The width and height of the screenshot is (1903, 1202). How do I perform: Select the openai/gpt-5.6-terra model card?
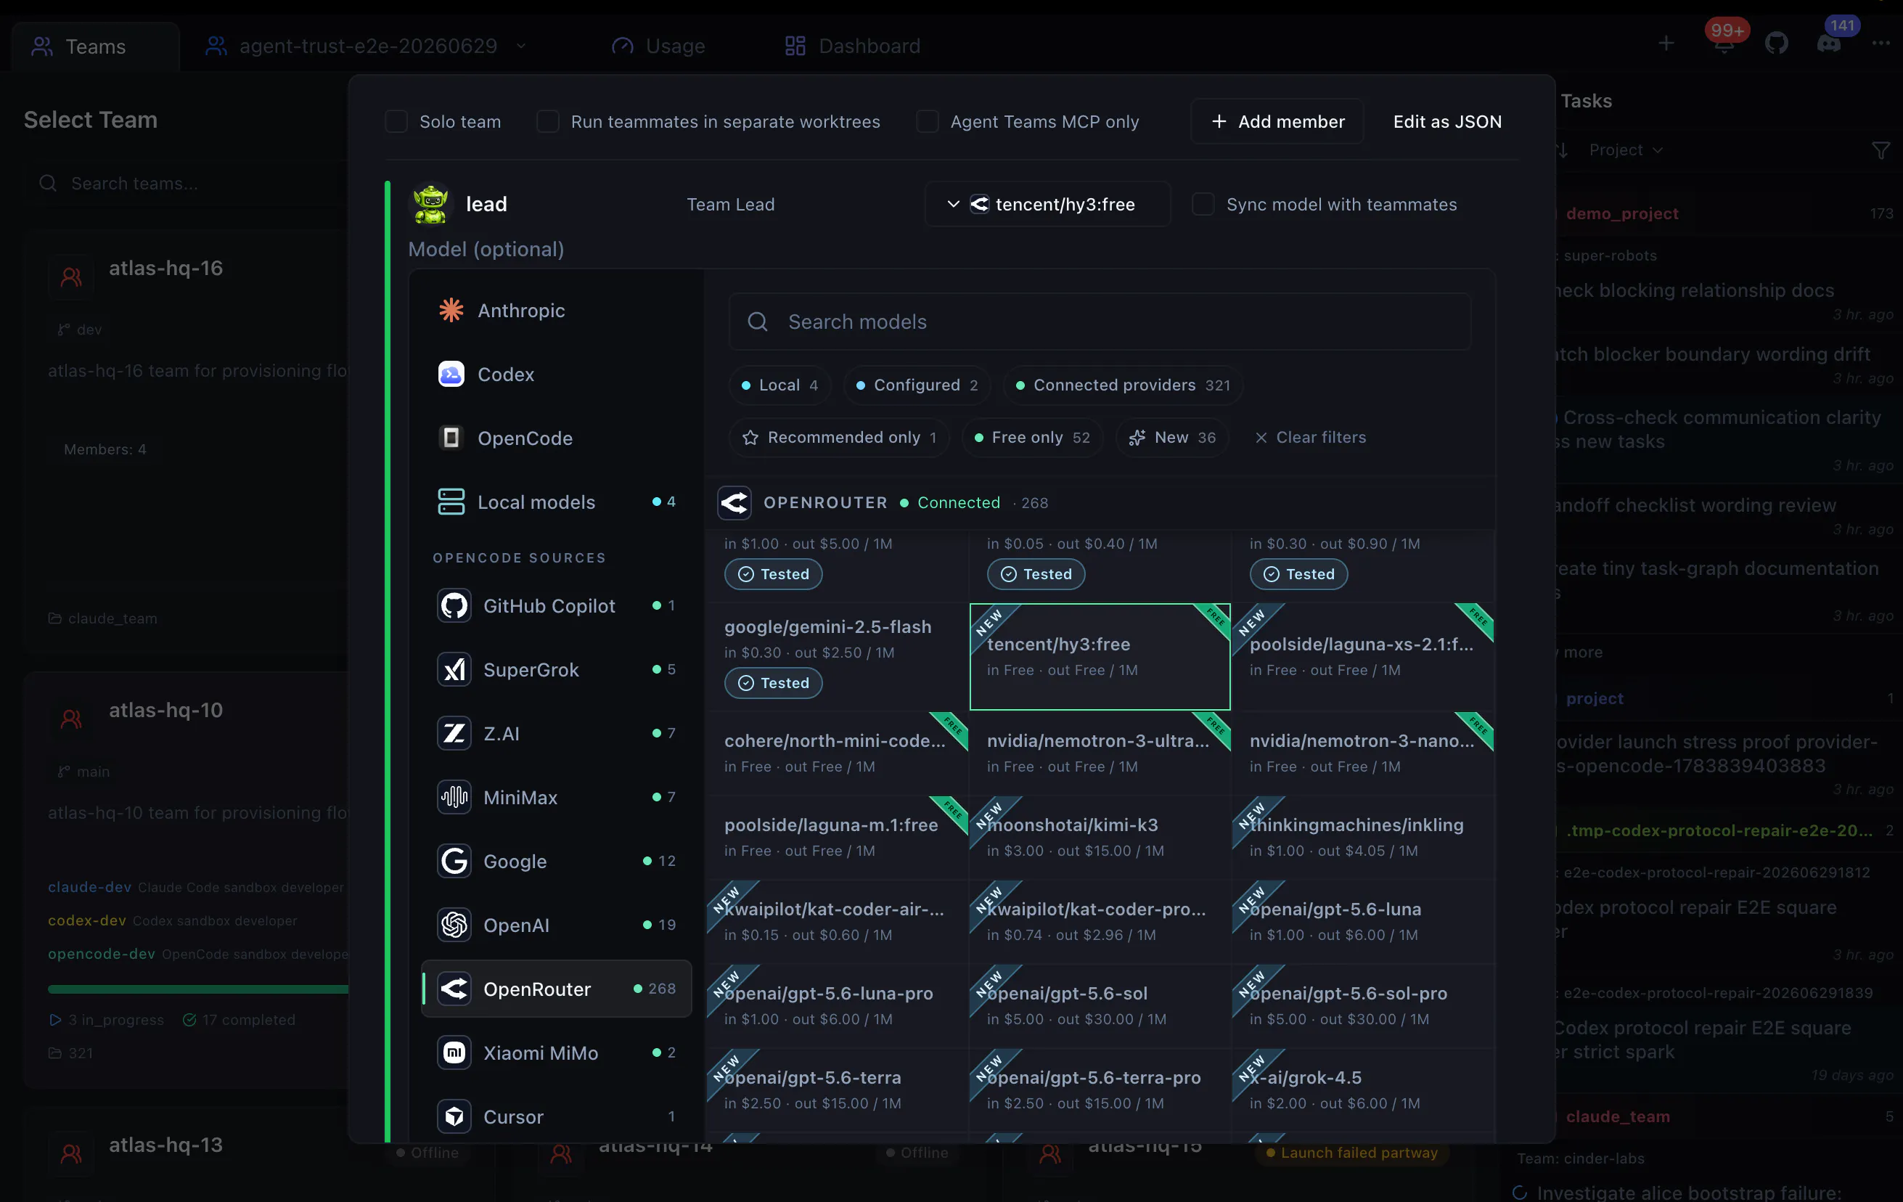[838, 1089]
